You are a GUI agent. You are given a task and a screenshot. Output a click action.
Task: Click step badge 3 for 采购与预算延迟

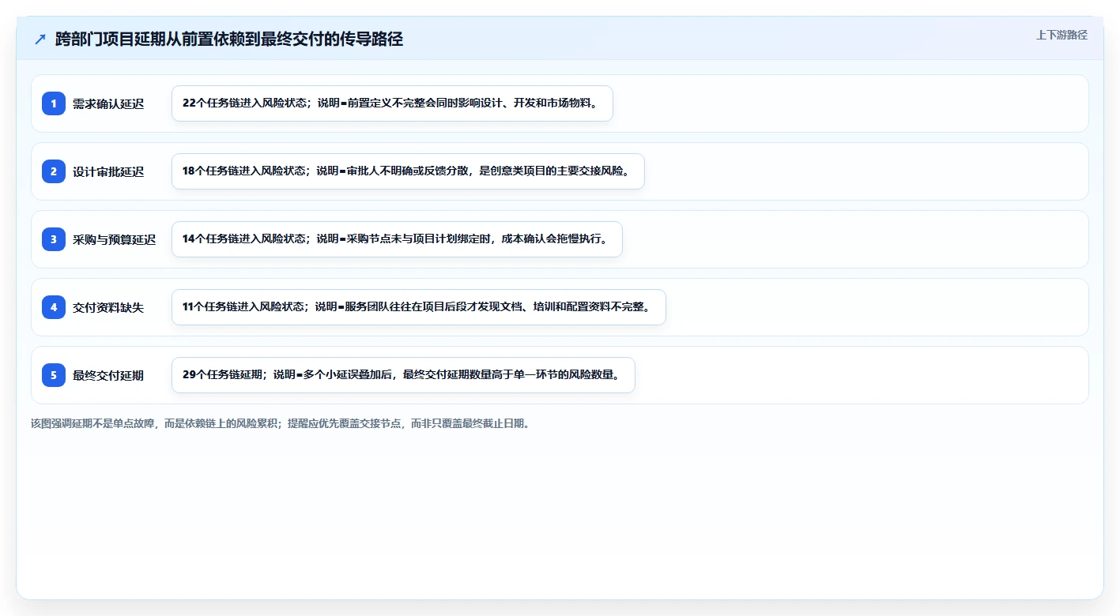54,239
